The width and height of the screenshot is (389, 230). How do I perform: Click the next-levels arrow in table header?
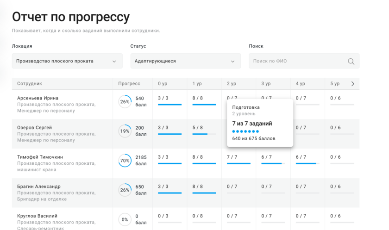click(353, 84)
